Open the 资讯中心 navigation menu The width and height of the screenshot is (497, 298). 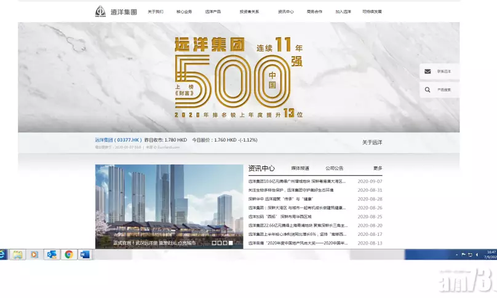pyautogui.click(x=286, y=12)
